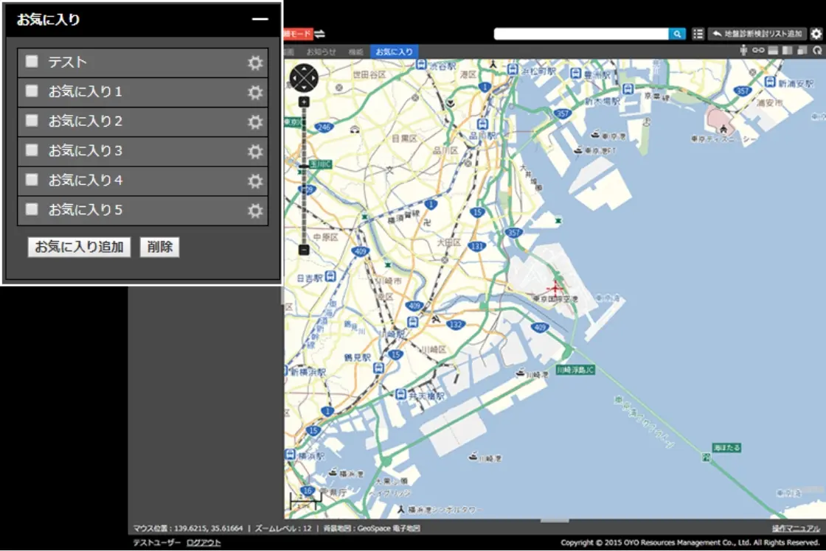
Task: Zoom out with the map minus button
Action: [x=304, y=250]
